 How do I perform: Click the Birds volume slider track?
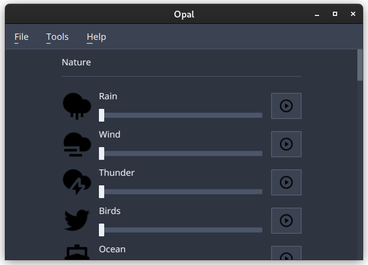[x=180, y=230]
